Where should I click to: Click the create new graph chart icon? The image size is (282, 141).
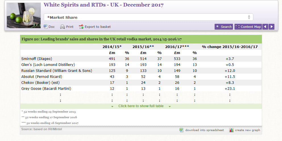point(231,130)
